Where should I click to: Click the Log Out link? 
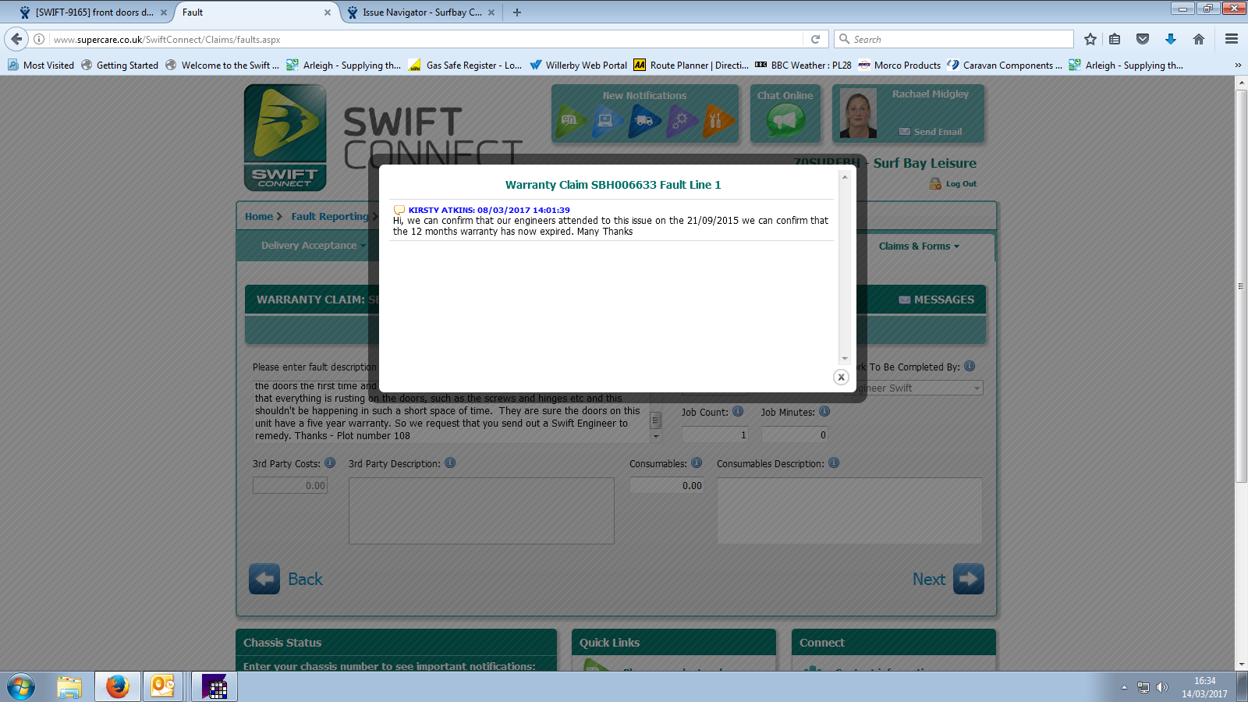click(x=953, y=184)
